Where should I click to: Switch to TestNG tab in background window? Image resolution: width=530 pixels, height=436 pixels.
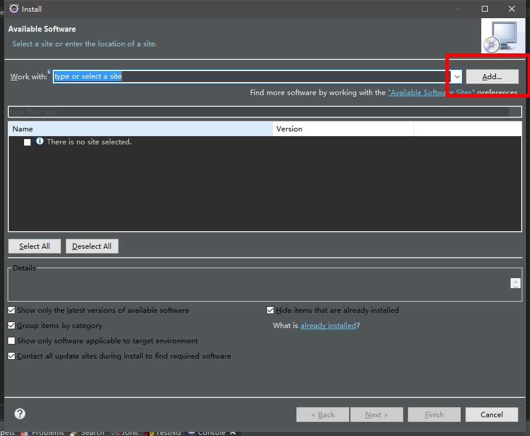(x=164, y=432)
